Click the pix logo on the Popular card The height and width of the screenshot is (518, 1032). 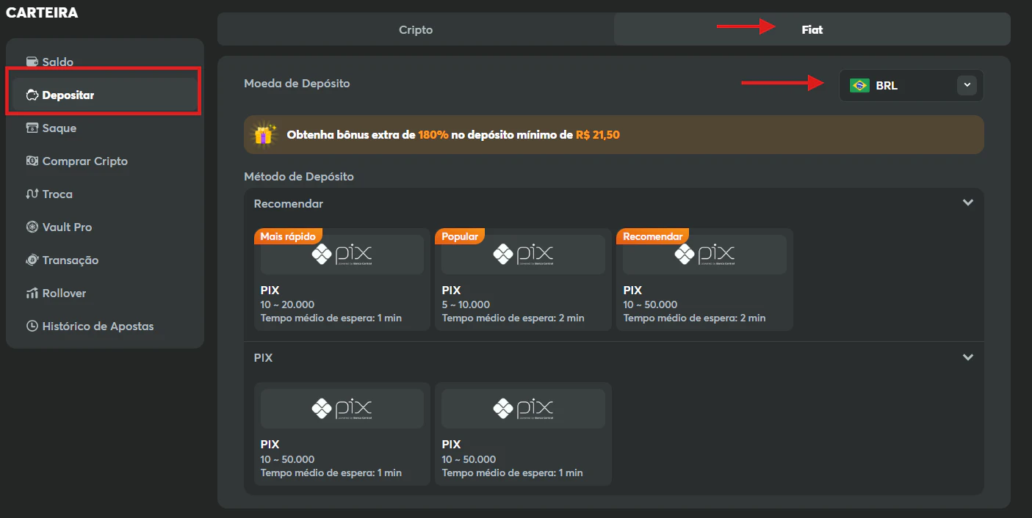pos(523,255)
